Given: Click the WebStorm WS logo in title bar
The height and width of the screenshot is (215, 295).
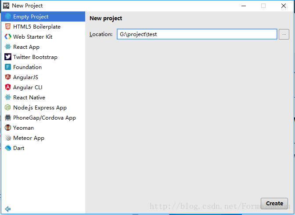Looking at the screenshot, I should pos(6,6).
